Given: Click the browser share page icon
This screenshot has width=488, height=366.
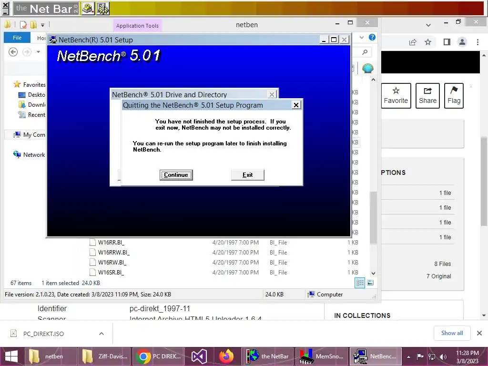Looking at the screenshot, I should (x=413, y=42).
